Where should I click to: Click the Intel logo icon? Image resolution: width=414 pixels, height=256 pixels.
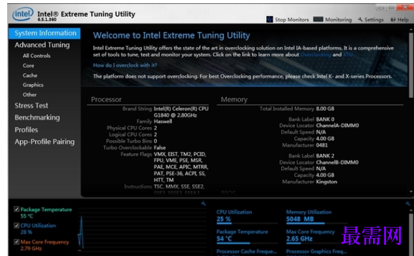coord(23,14)
